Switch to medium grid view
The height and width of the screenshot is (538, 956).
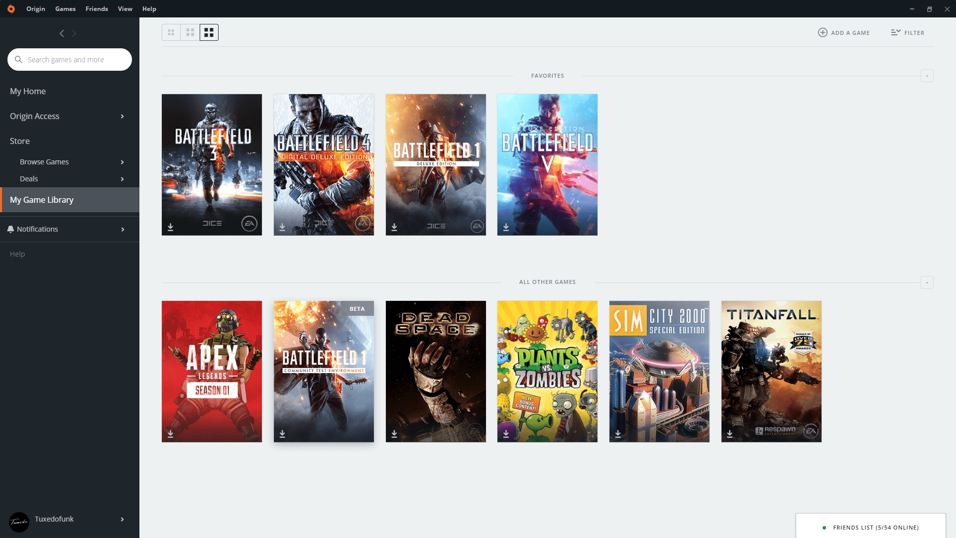(x=190, y=32)
